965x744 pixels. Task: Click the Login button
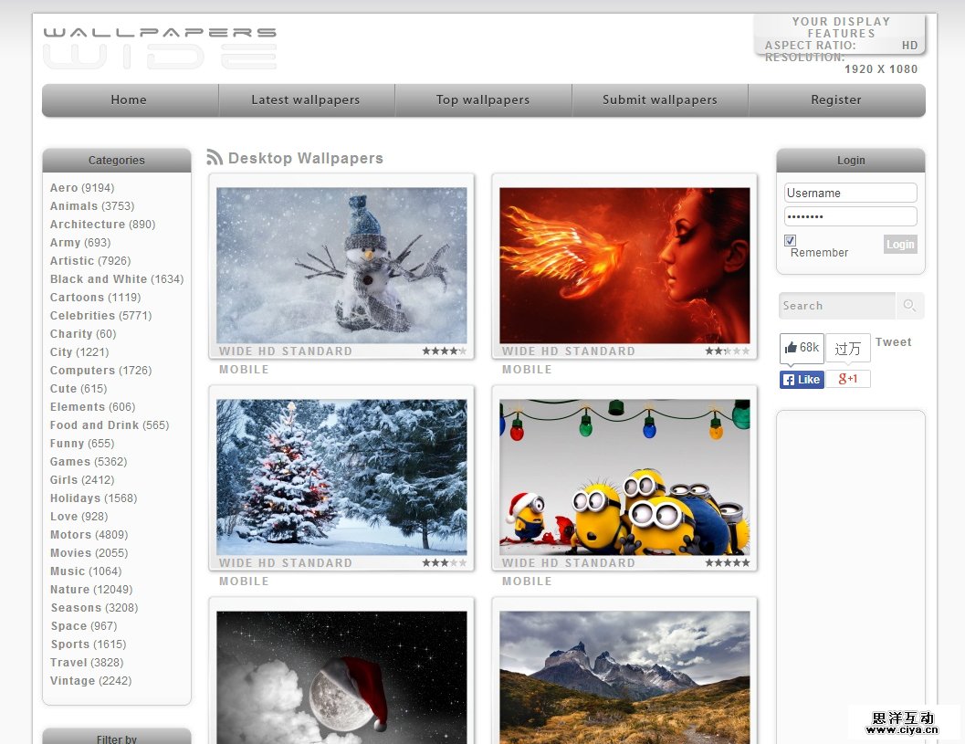coord(900,245)
